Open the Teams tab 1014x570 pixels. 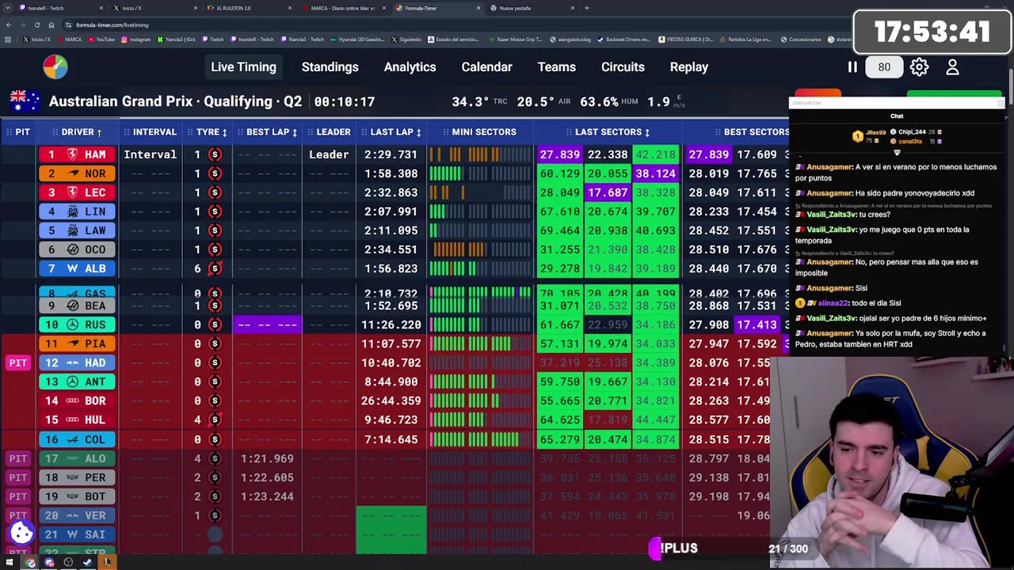point(556,67)
